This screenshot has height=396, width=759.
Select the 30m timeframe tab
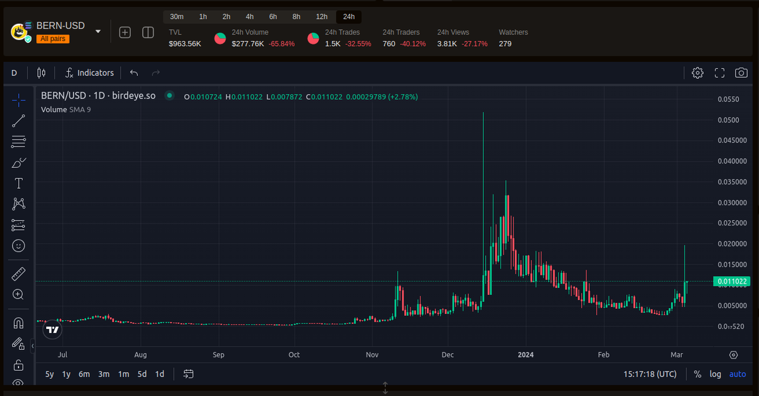177,16
